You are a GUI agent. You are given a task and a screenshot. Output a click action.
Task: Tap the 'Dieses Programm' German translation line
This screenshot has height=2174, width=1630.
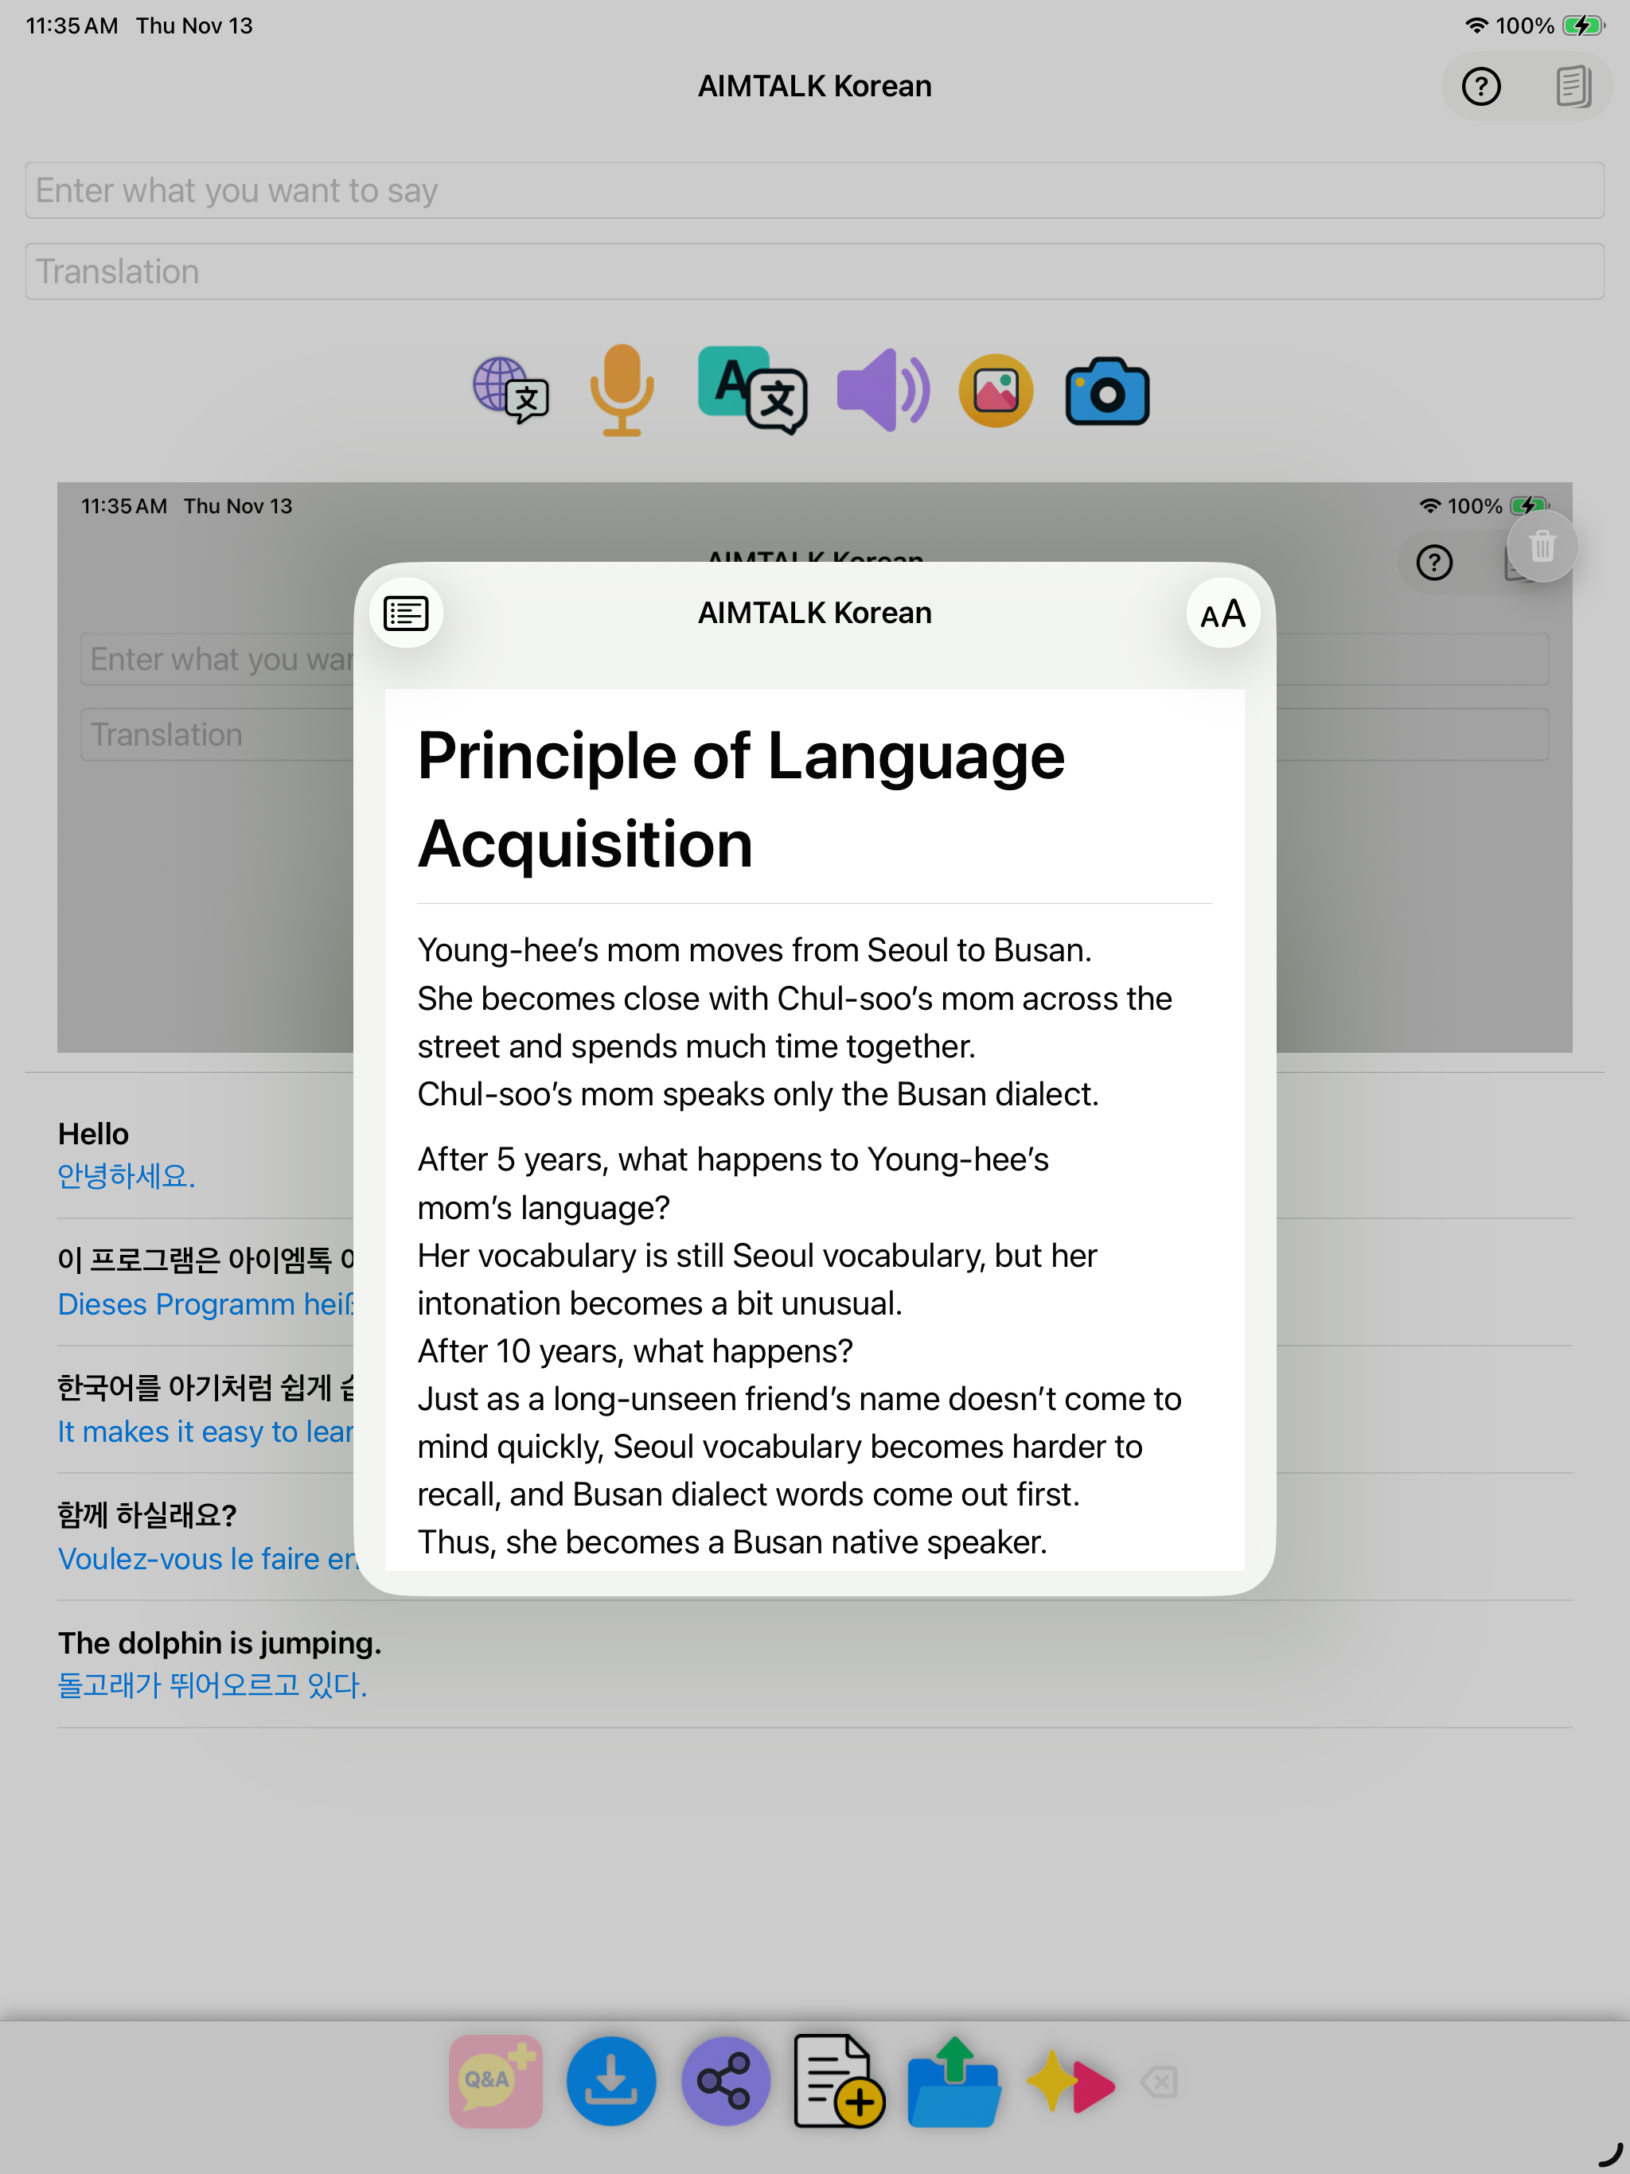[205, 1304]
